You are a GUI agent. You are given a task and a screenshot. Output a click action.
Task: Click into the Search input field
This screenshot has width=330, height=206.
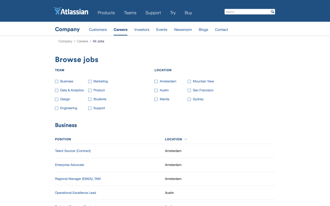tap(247, 12)
